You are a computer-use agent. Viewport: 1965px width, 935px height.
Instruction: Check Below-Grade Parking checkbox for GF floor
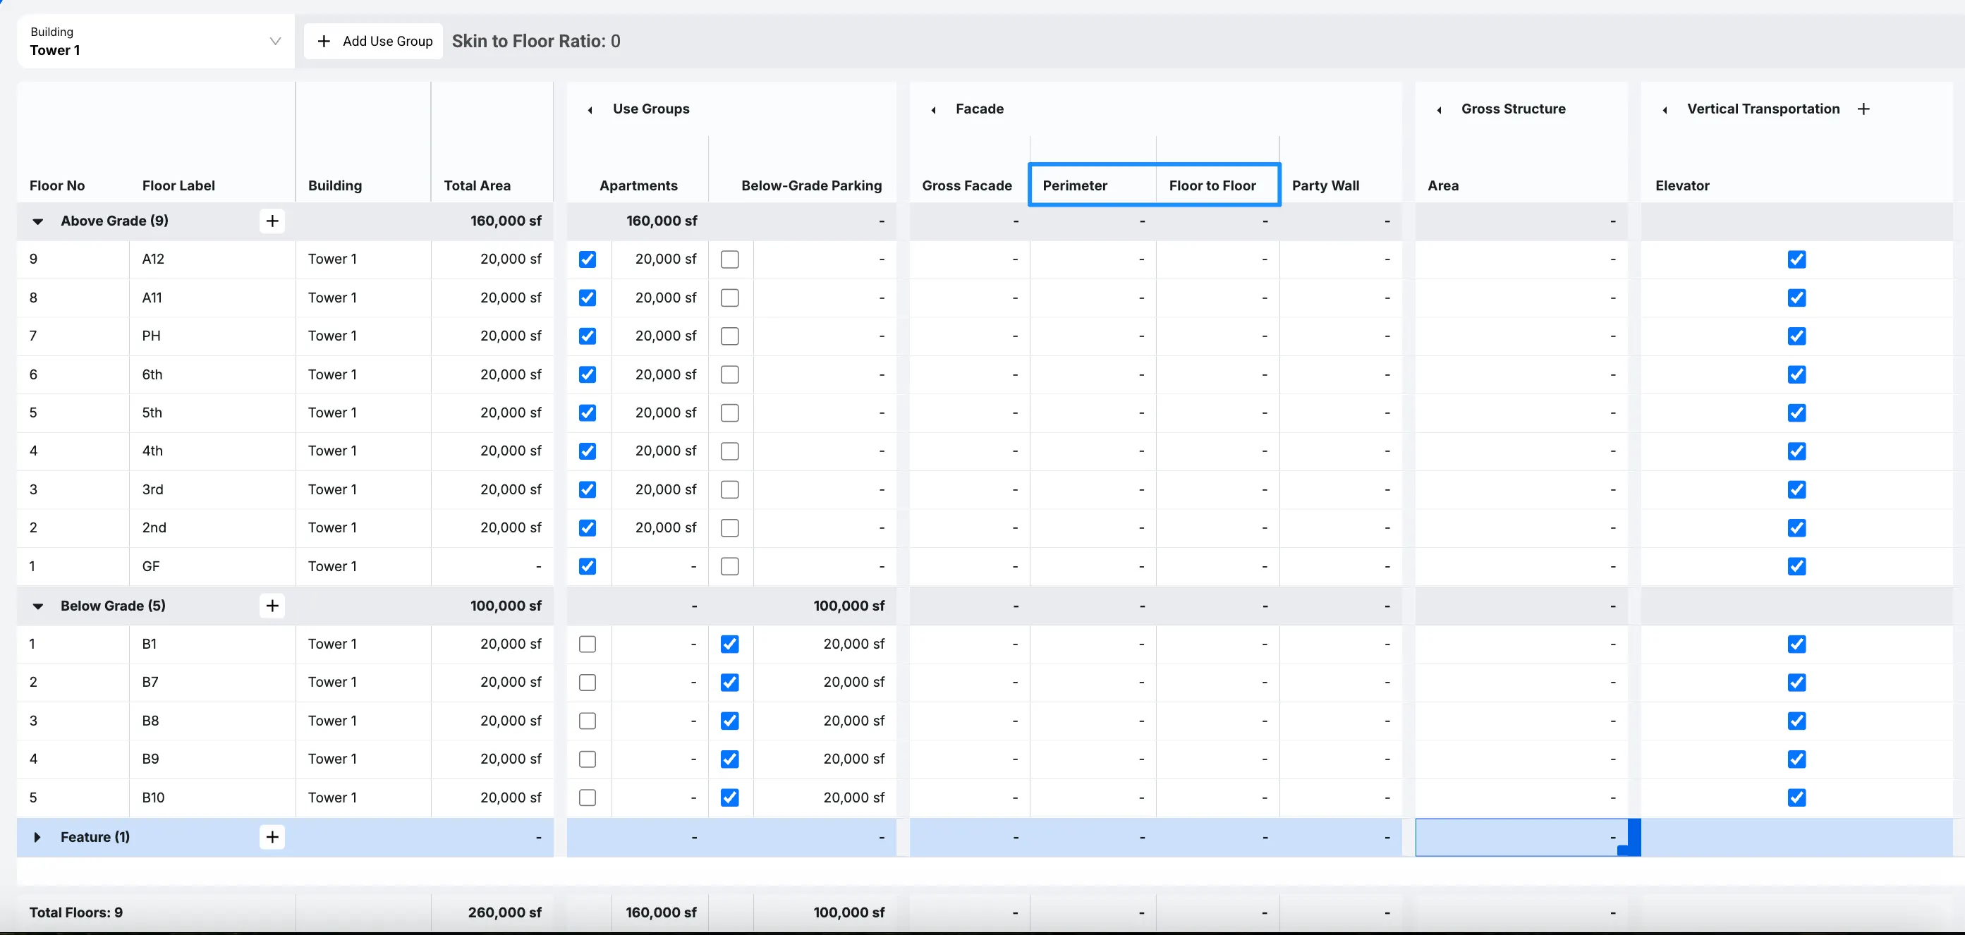click(730, 566)
